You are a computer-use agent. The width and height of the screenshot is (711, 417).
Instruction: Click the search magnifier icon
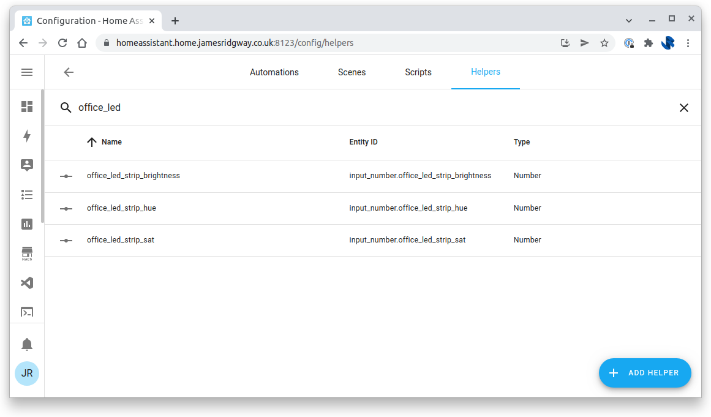pyautogui.click(x=66, y=108)
